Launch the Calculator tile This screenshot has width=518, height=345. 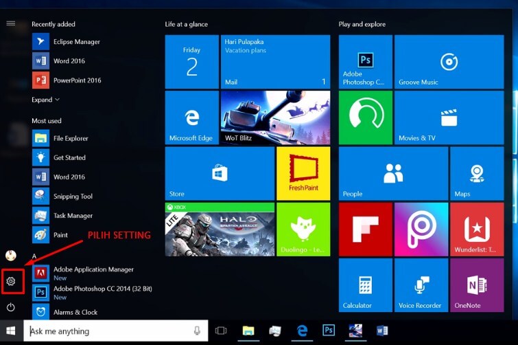366,285
